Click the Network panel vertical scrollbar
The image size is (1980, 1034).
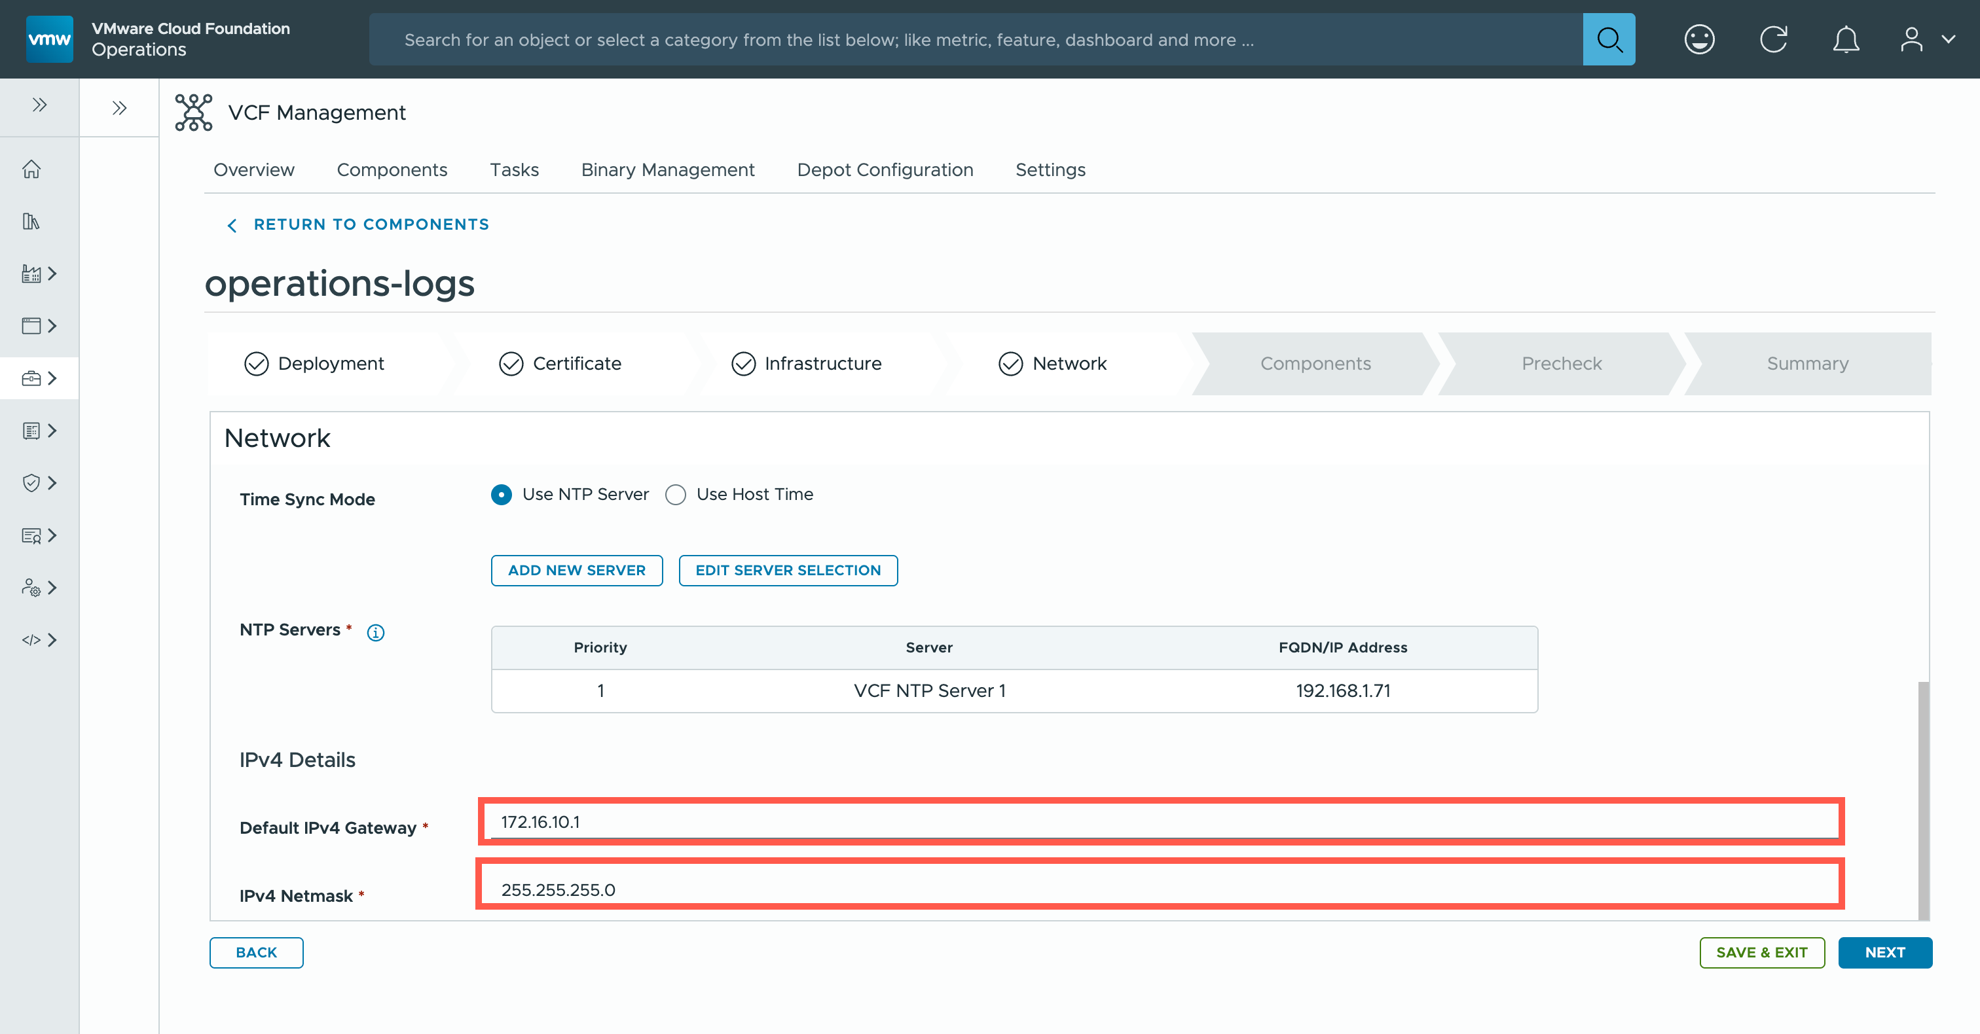coord(1922,799)
